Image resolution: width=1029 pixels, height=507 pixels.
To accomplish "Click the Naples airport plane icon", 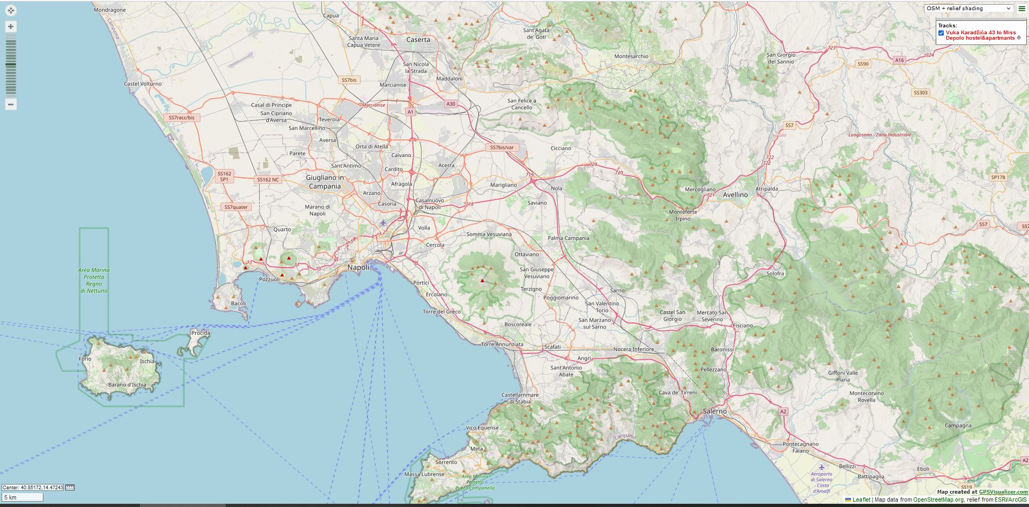I will [383, 222].
